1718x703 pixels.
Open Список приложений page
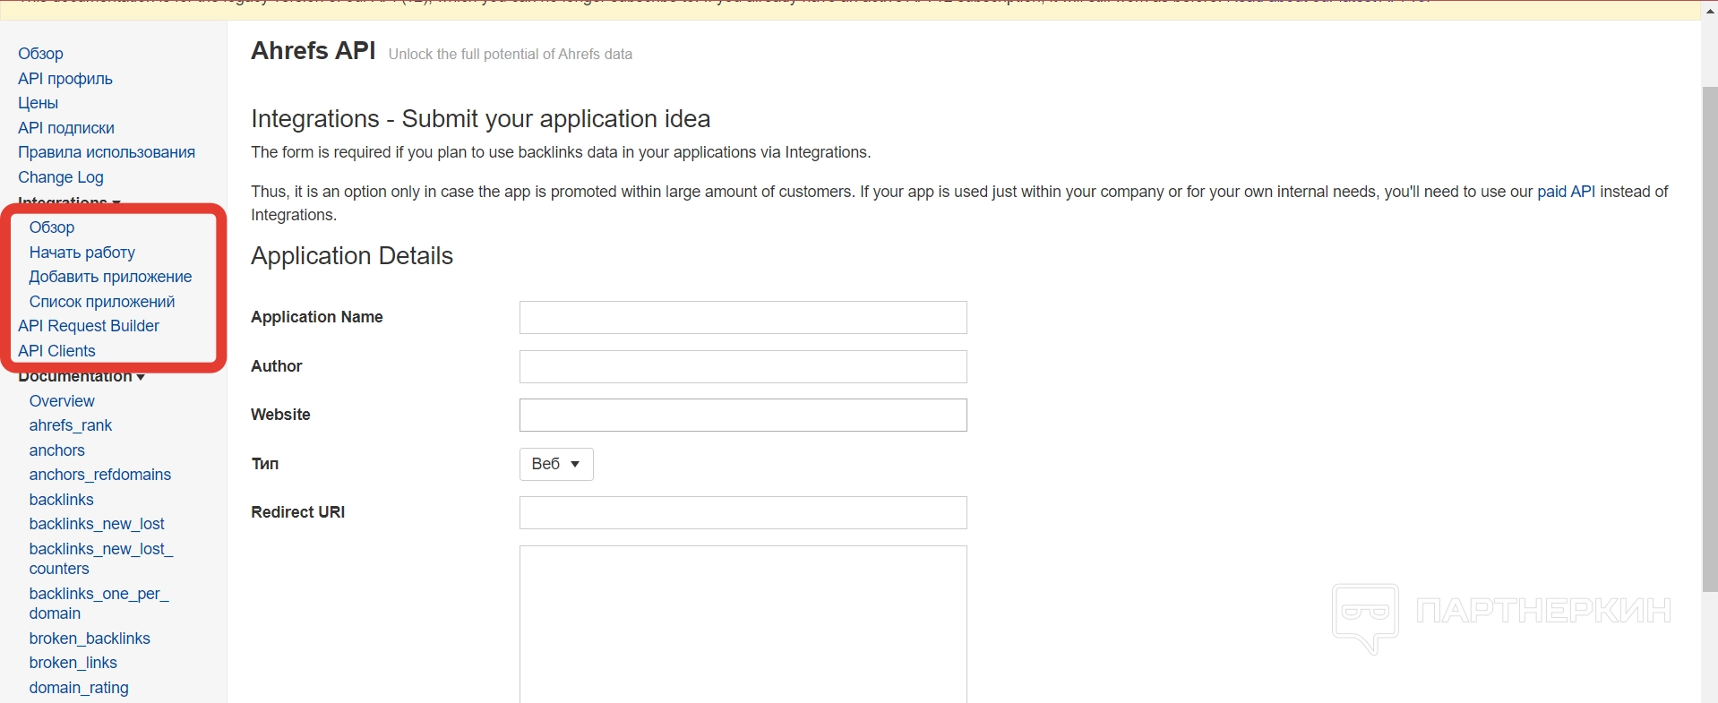102,302
